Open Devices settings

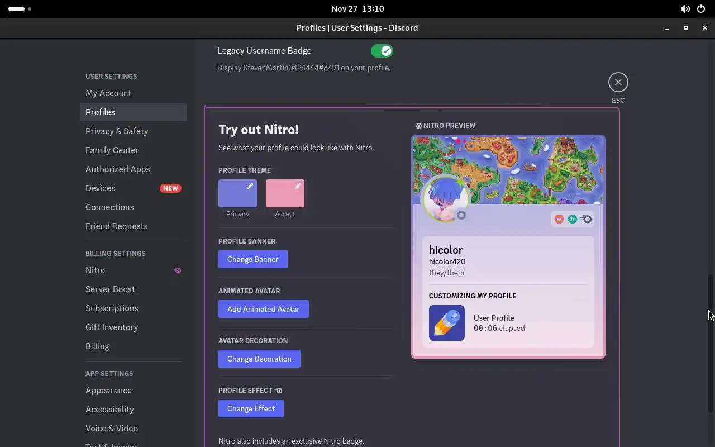pos(134,188)
